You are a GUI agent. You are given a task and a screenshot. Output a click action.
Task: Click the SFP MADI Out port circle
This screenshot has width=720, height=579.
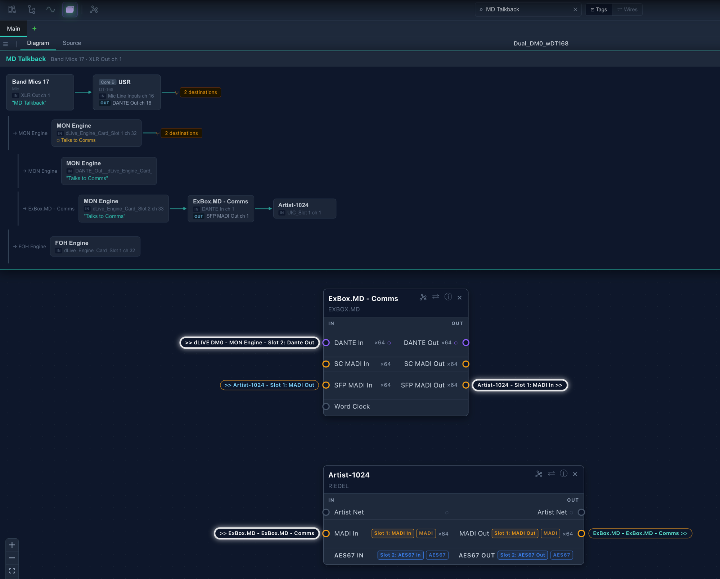[466, 385]
